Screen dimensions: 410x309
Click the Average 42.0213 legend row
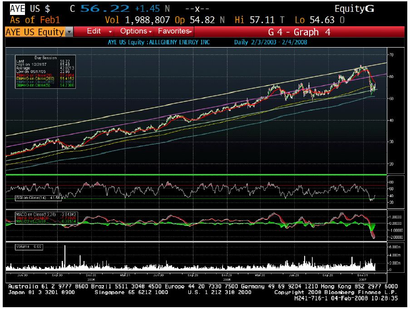[45, 68]
